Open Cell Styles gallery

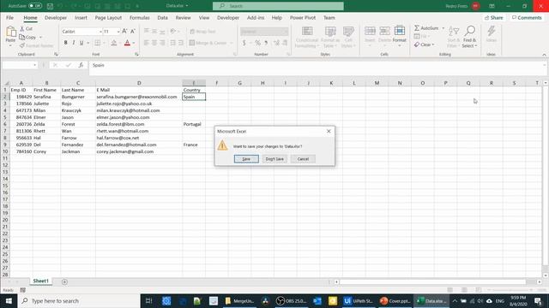[348, 37]
